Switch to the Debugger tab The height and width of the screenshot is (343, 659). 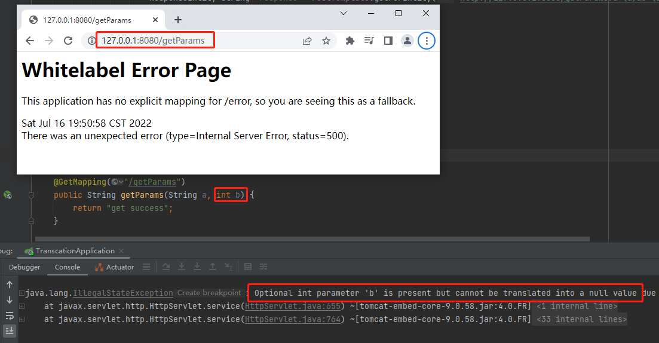(x=24, y=267)
